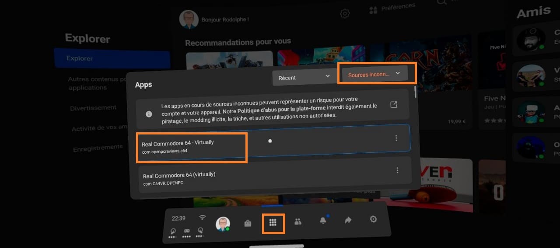Open options menu for Real Commodore 64 (virtually)
Viewport: 560px width, 248px height.
397,170
